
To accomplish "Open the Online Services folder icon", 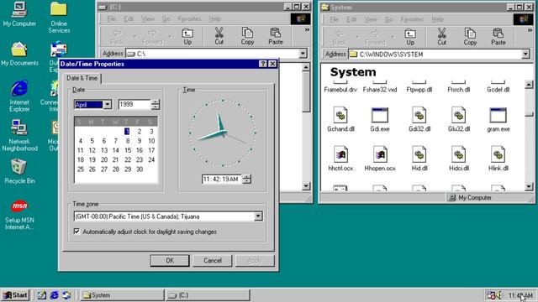I will [x=59, y=17].
